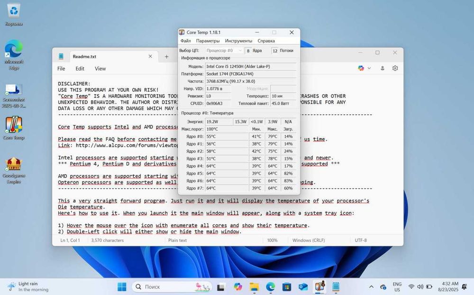Open Microsoft Store from the taskbar
474x295 pixels.
point(287,286)
